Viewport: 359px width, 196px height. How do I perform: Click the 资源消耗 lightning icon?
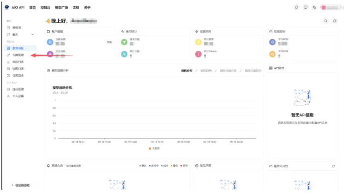(197, 31)
